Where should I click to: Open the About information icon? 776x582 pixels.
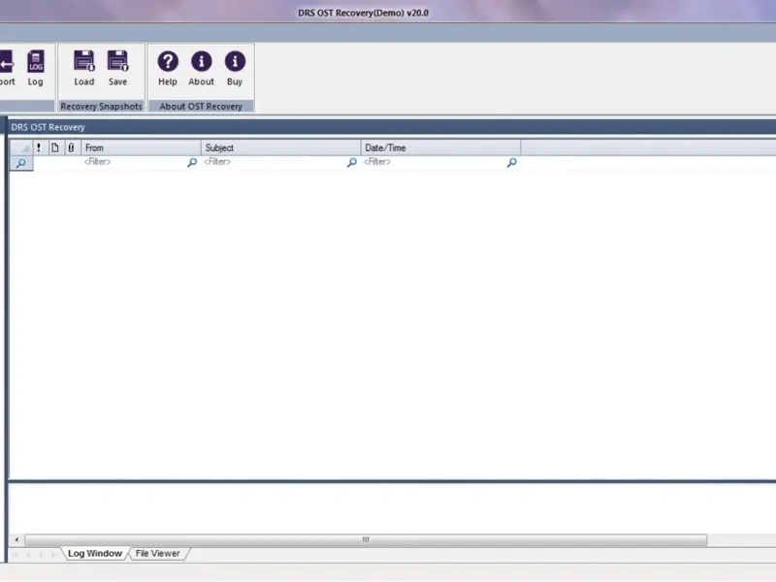point(201,68)
